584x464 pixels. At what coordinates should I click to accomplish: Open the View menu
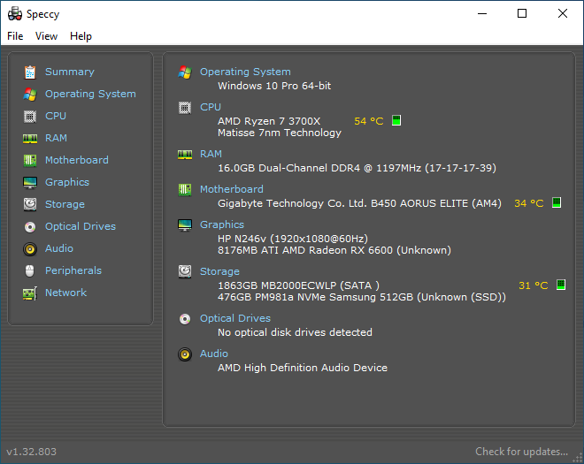tap(46, 36)
